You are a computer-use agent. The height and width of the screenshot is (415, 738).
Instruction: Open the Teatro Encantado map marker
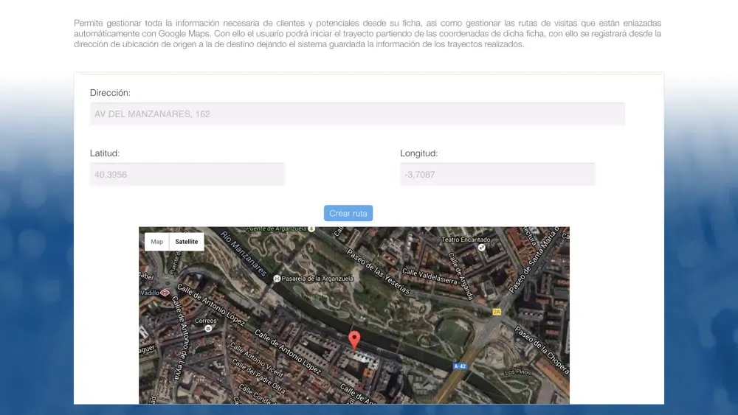point(481,247)
